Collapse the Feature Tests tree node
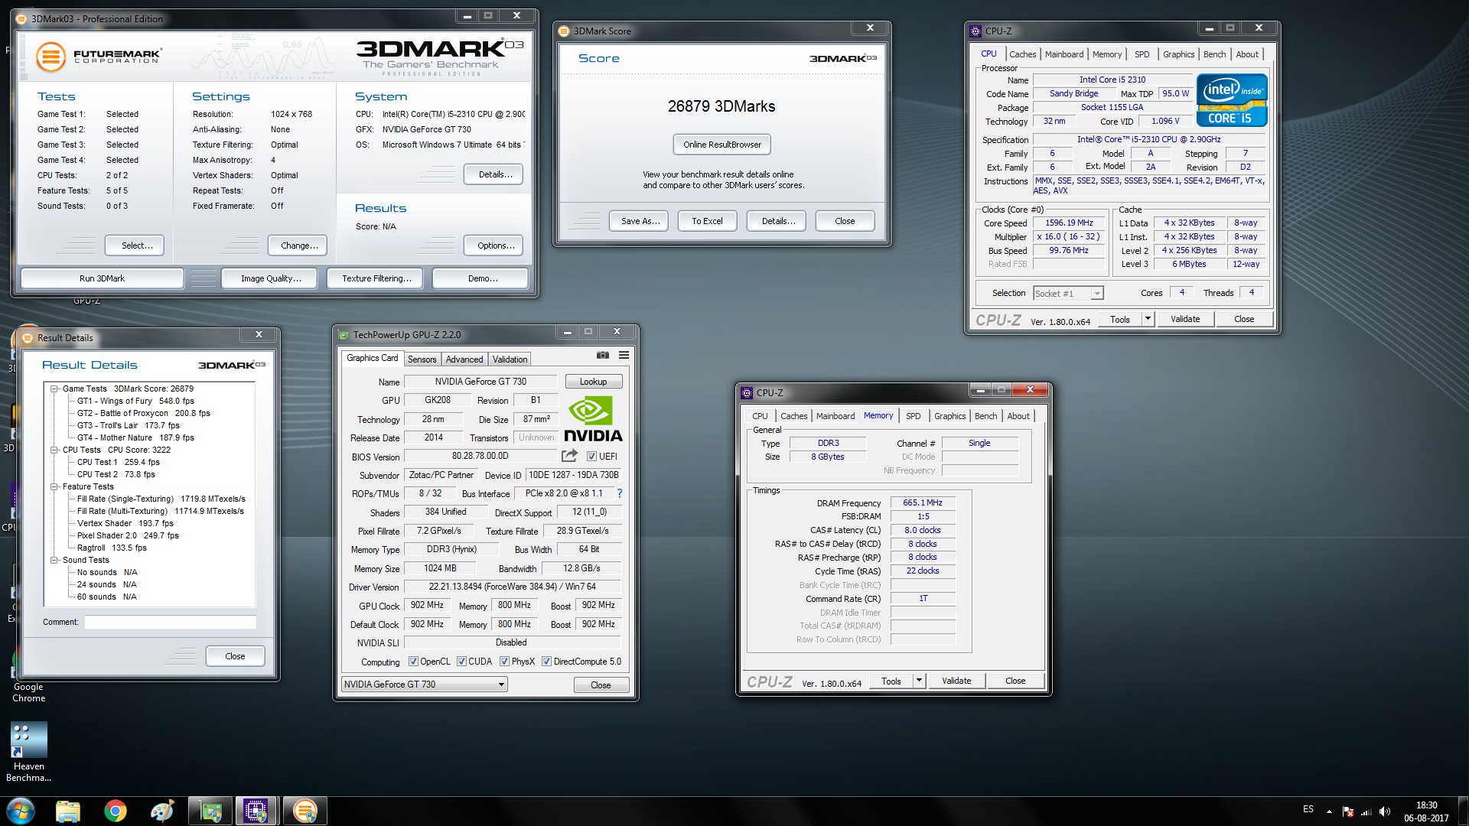The height and width of the screenshot is (826, 1469). tap(54, 487)
